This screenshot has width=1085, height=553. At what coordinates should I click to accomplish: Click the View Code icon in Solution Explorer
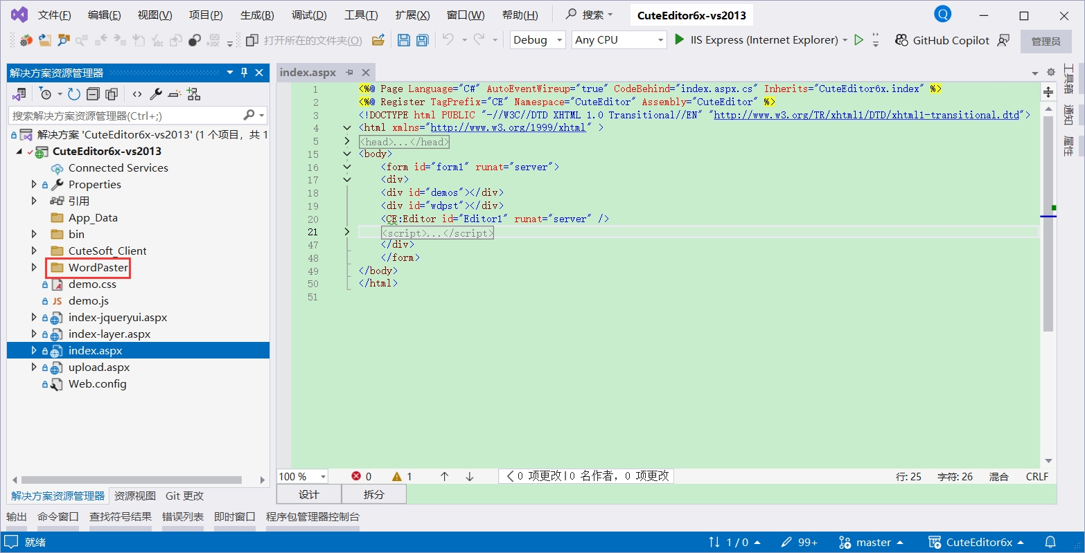[x=137, y=94]
